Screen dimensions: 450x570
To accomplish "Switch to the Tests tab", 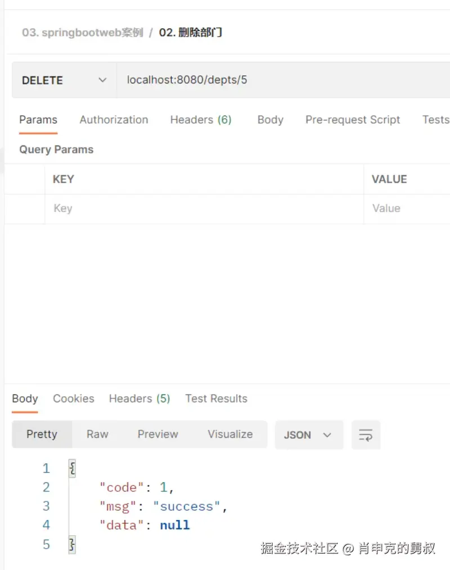I will coord(435,120).
